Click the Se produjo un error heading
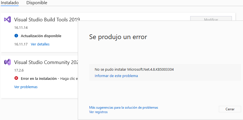The width and height of the screenshot is (243, 120). pyautogui.click(x=118, y=37)
